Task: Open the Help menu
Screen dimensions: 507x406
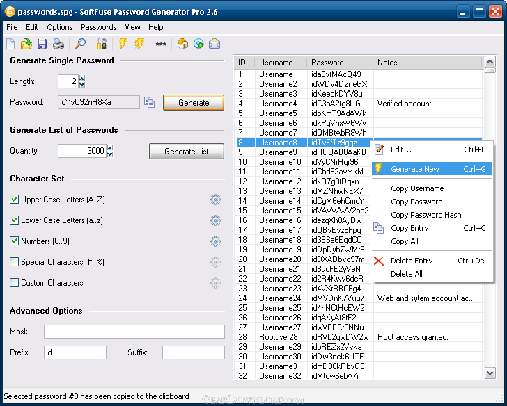Action: click(155, 27)
